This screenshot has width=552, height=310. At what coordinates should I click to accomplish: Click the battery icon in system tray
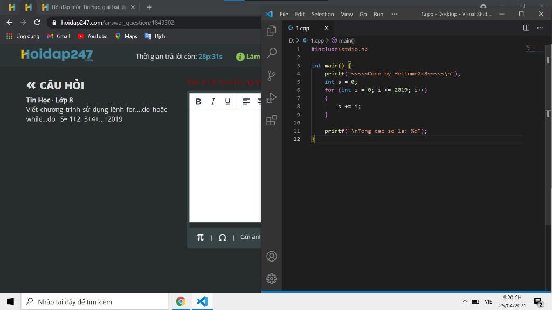pos(475,301)
